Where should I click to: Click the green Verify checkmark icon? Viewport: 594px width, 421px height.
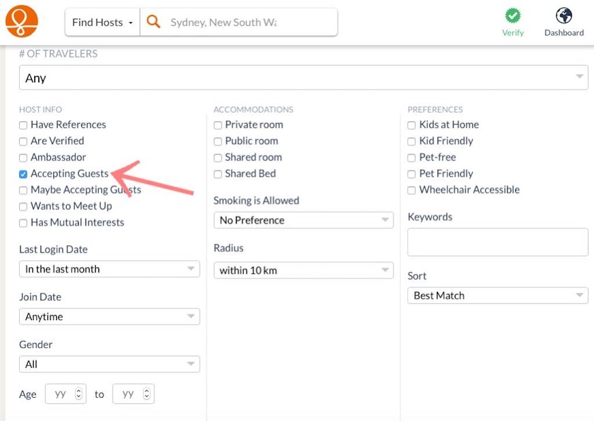[x=513, y=16]
